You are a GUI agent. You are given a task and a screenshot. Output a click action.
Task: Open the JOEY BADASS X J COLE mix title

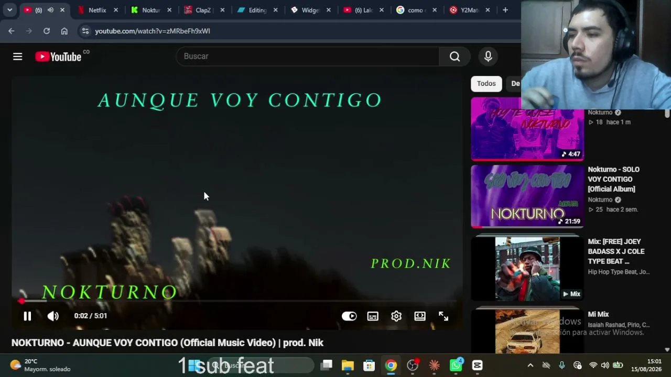[616, 251]
